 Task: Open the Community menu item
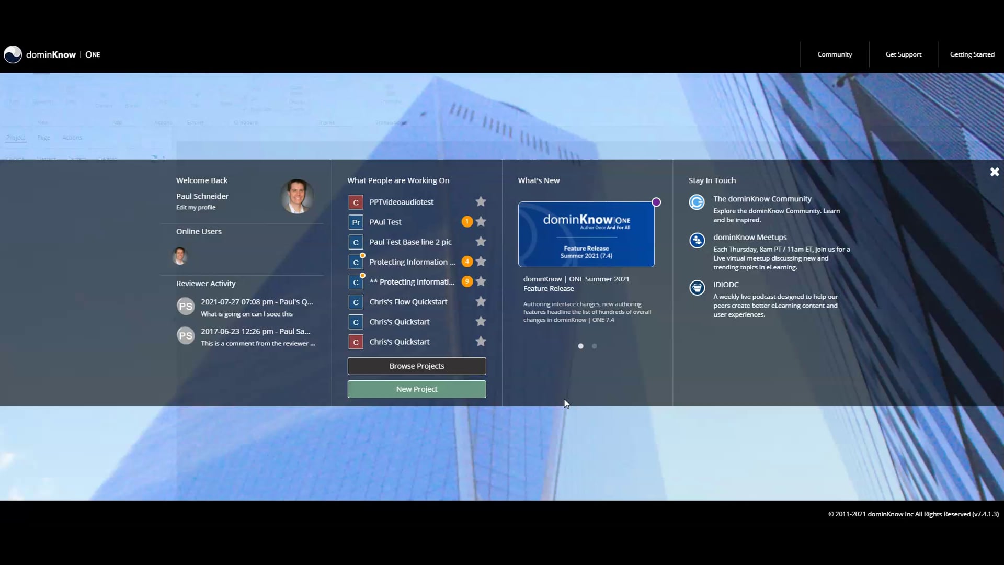click(x=835, y=54)
